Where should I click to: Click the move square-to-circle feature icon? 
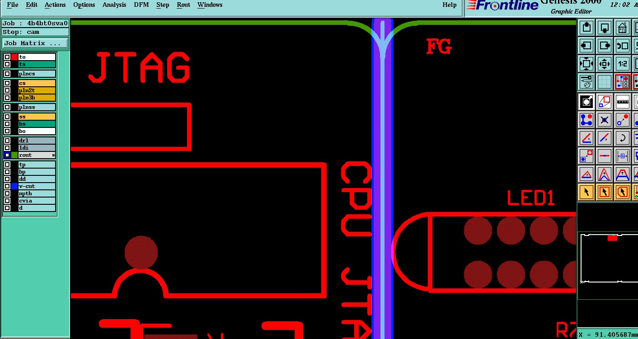coord(586,156)
